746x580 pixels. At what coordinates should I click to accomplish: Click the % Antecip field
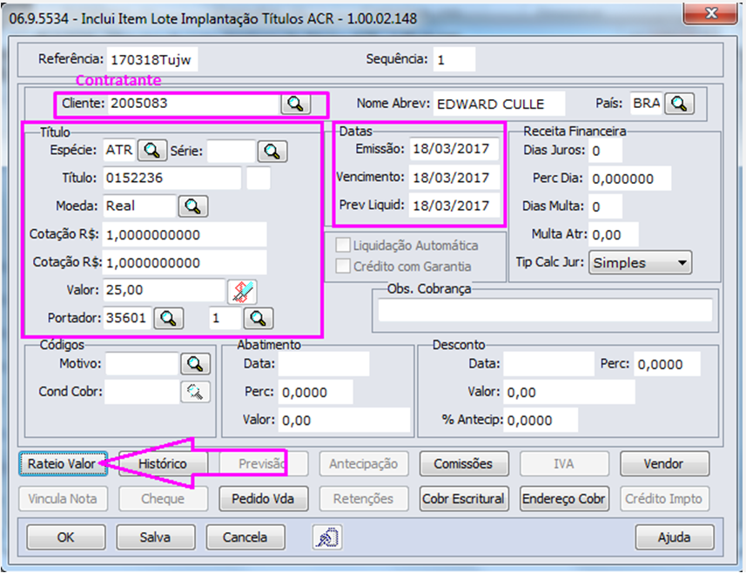click(541, 421)
